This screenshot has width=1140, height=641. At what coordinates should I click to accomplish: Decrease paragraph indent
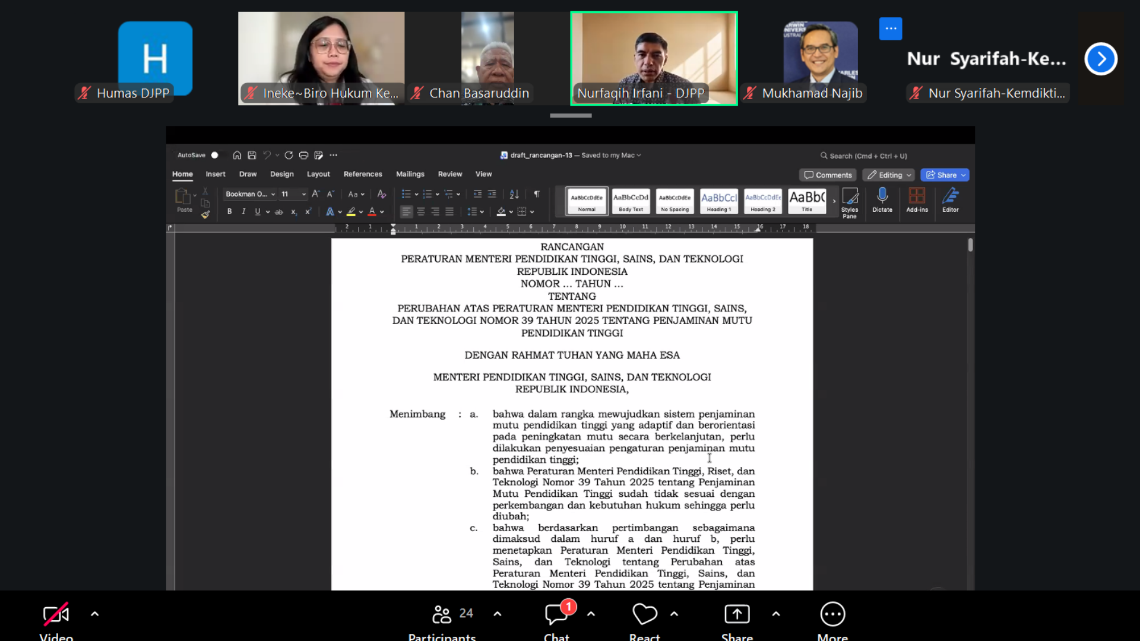[x=477, y=194]
